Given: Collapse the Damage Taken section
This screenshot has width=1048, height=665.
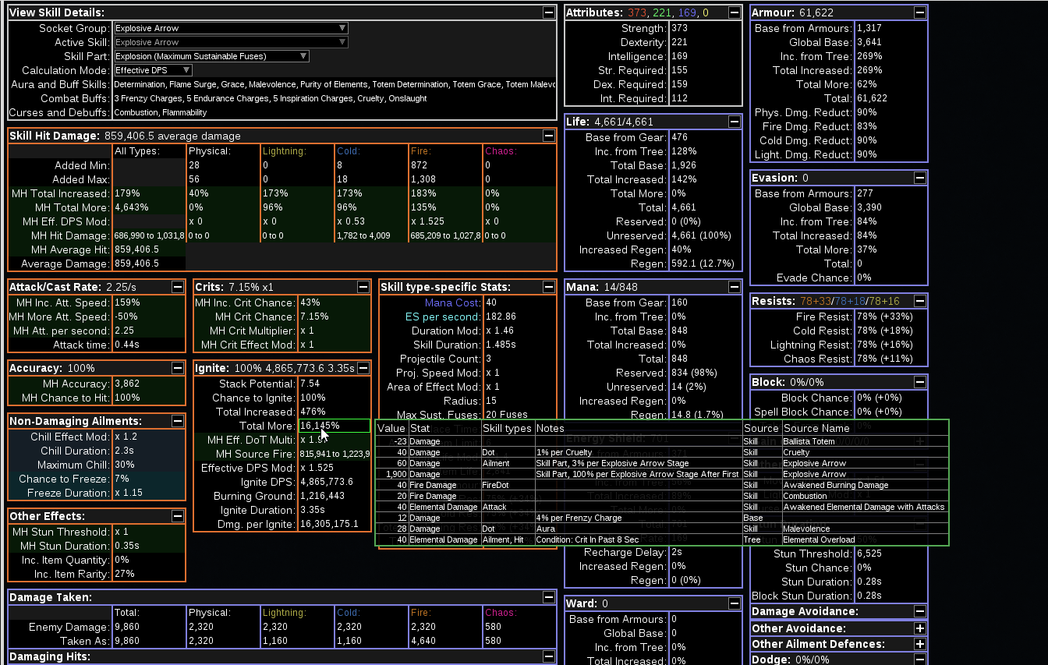Looking at the screenshot, I should tap(549, 597).
